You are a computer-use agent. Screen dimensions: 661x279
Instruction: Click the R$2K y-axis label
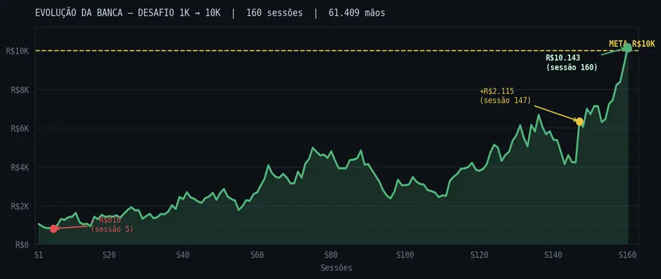[x=18, y=206]
